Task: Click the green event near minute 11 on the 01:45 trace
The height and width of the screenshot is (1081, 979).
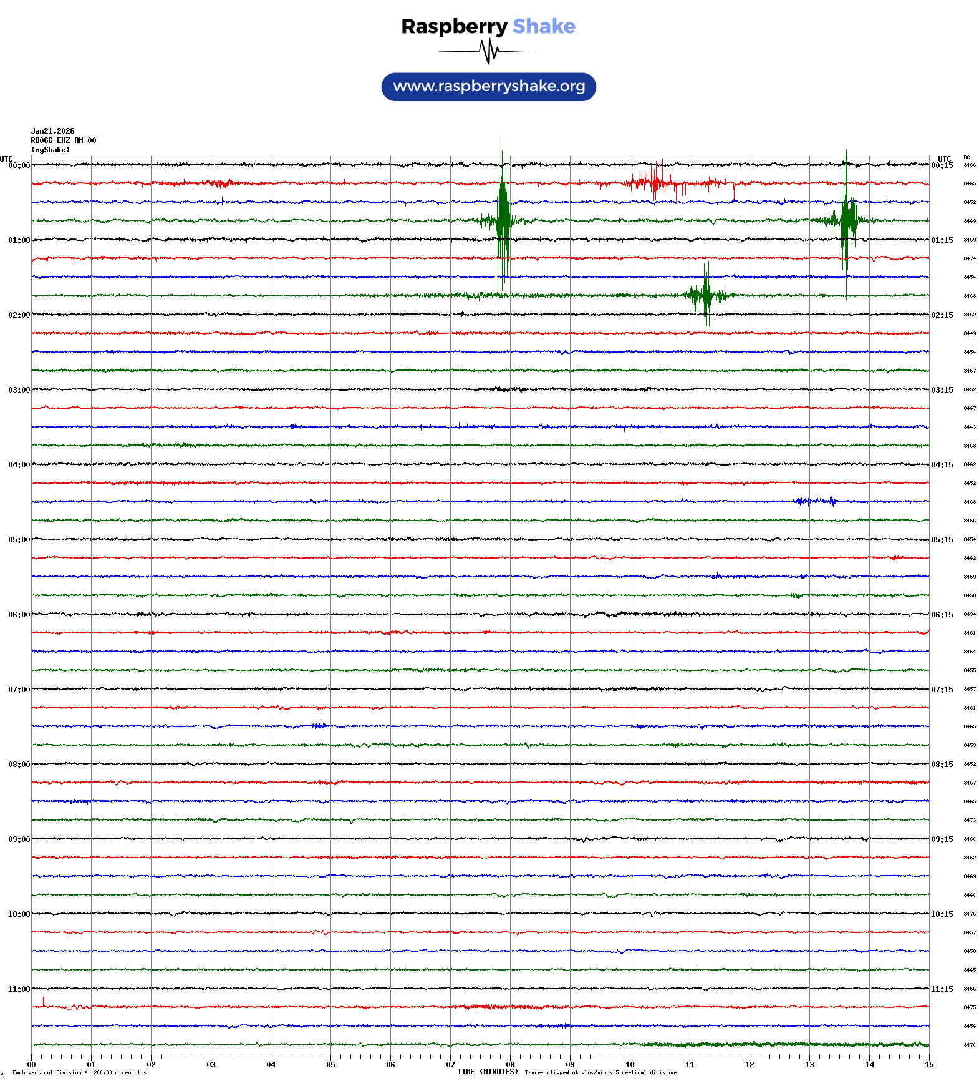Action: point(706,295)
